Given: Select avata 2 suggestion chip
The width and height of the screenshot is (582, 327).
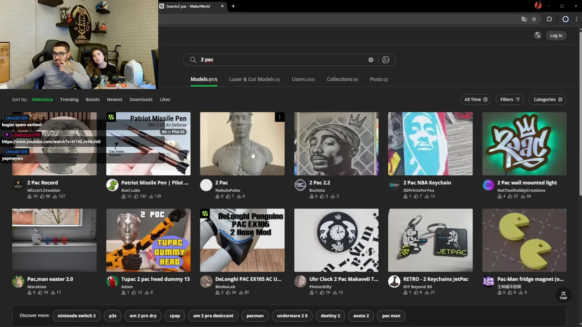Looking at the screenshot, I should coord(361,316).
